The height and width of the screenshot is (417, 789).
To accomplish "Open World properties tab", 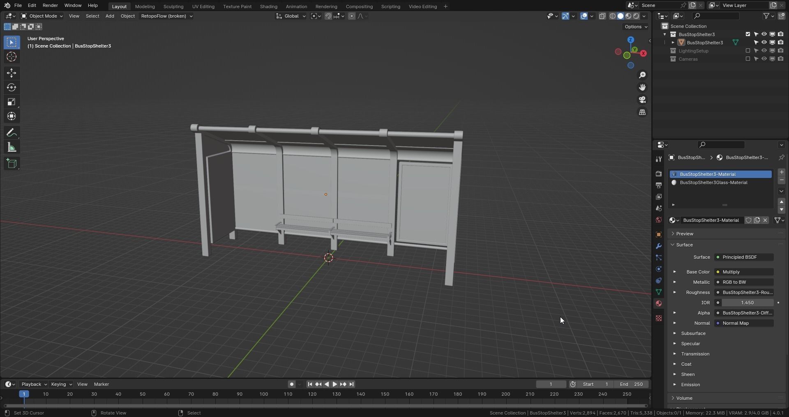I will tap(659, 220).
